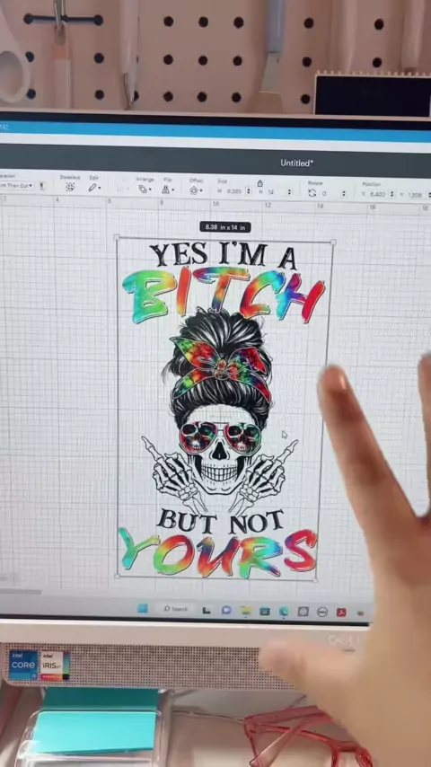This screenshot has height=767, width=431.
Task: Toggle the size aspect ratio lock
Action: [x=260, y=183]
